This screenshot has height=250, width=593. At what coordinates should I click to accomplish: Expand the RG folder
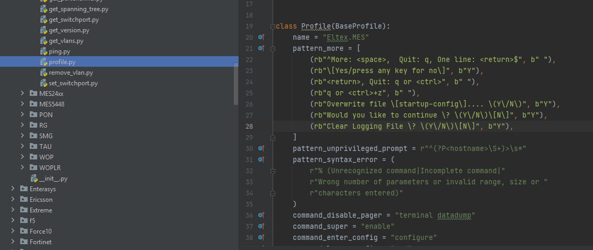point(23,125)
